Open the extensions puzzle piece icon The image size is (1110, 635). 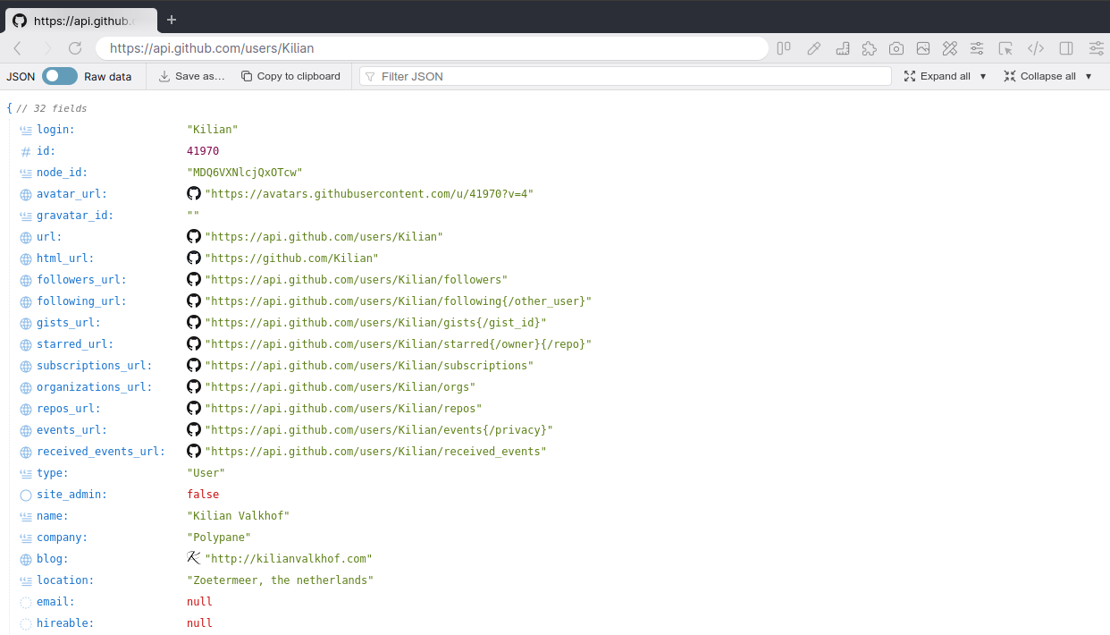[869, 48]
